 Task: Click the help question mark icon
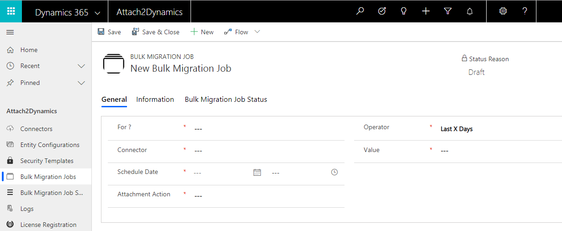[525, 11]
